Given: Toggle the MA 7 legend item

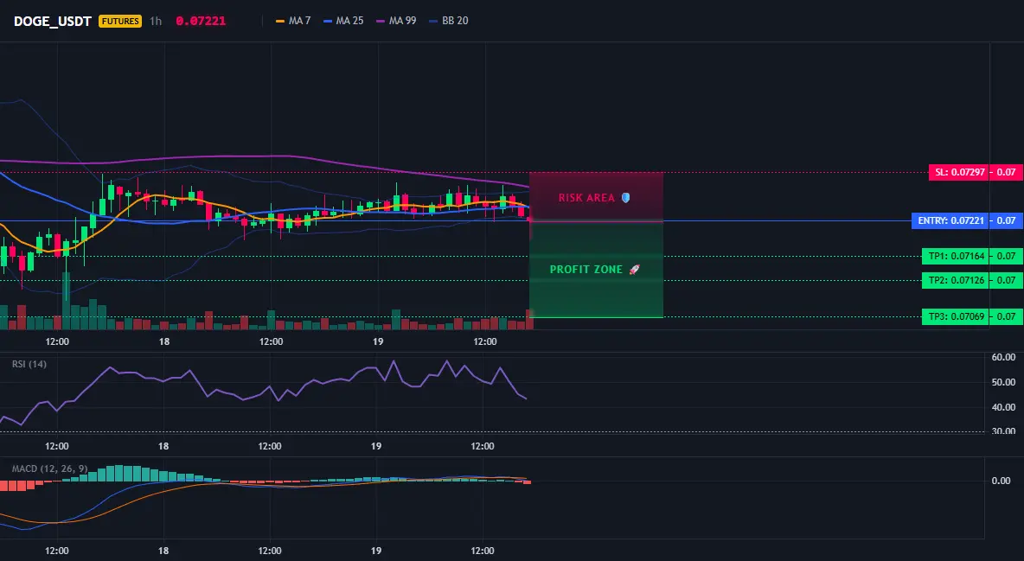Looking at the screenshot, I should coord(293,21).
